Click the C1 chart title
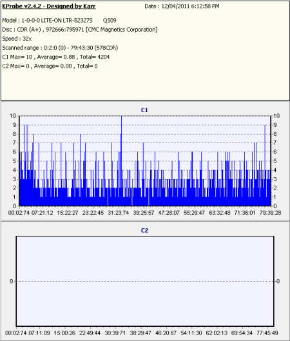Image resolution: width=290 pixels, height=341 pixels. (x=144, y=110)
